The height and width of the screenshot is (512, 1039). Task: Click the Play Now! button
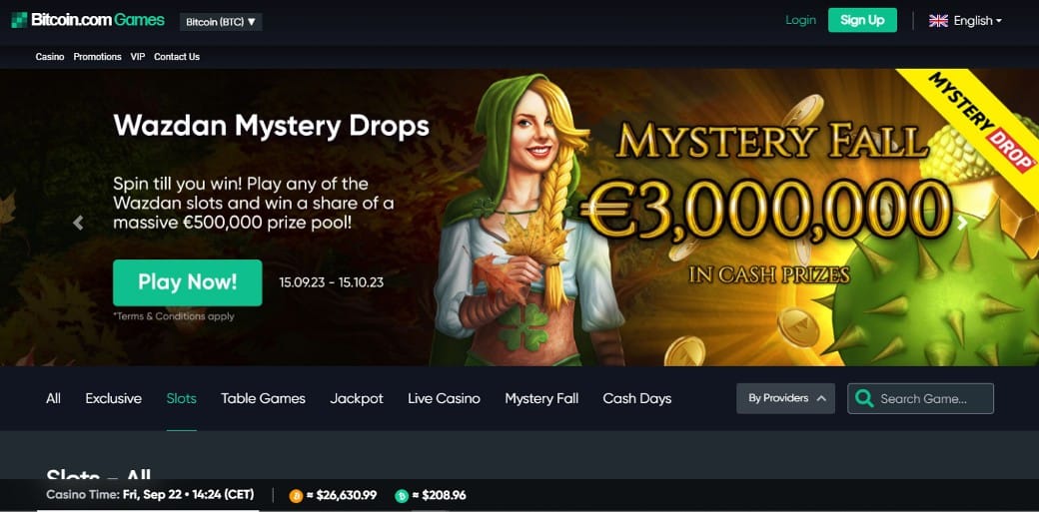point(188,282)
